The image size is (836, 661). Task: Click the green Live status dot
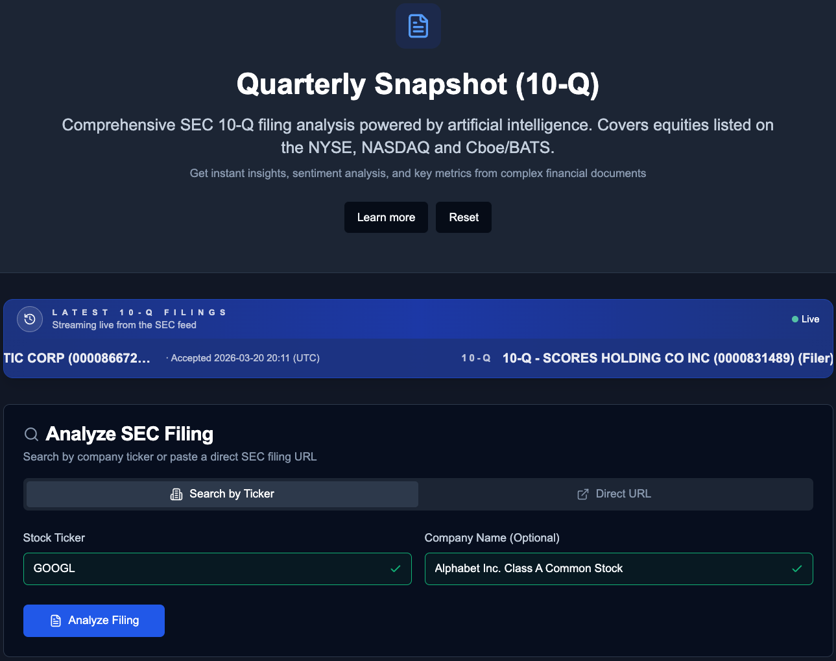coord(794,318)
